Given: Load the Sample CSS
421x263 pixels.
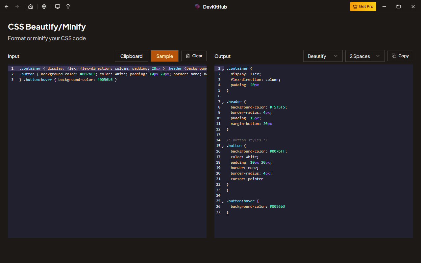Looking at the screenshot, I should (x=164, y=56).
